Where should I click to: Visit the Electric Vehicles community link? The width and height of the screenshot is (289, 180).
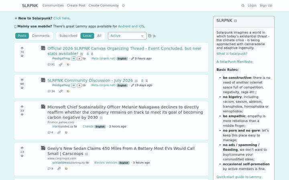106,162
